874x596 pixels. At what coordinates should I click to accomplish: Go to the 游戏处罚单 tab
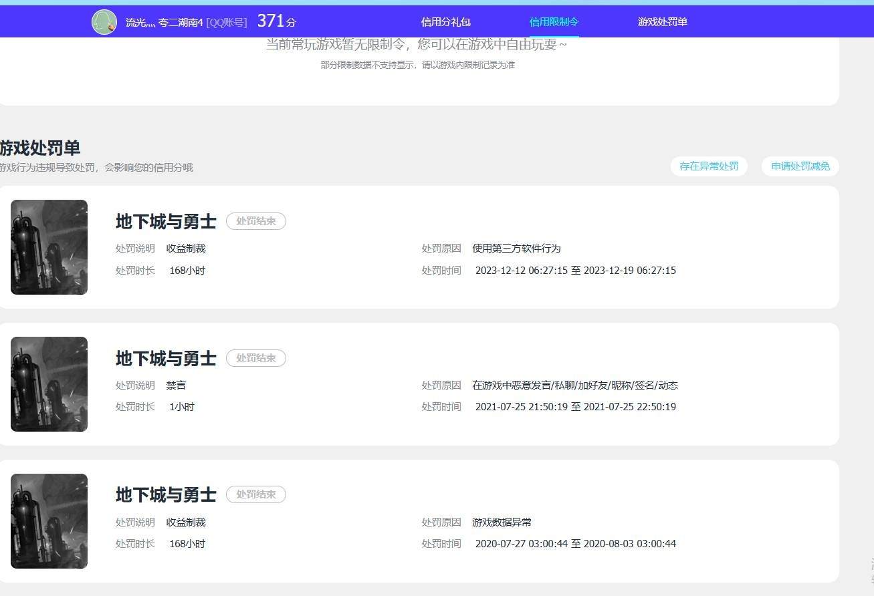point(663,22)
